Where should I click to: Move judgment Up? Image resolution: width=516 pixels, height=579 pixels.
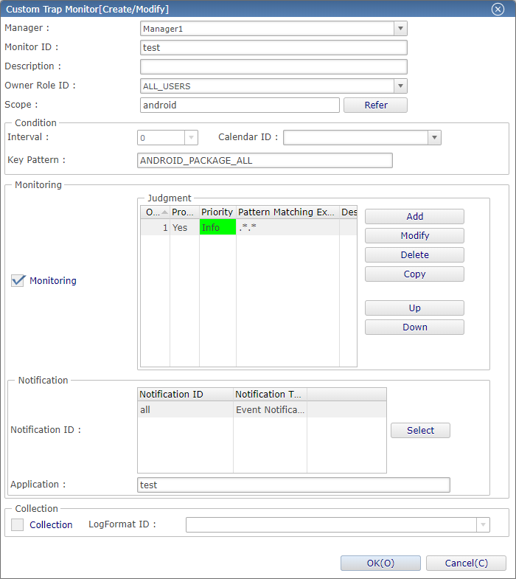pyautogui.click(x=414, y=308)
